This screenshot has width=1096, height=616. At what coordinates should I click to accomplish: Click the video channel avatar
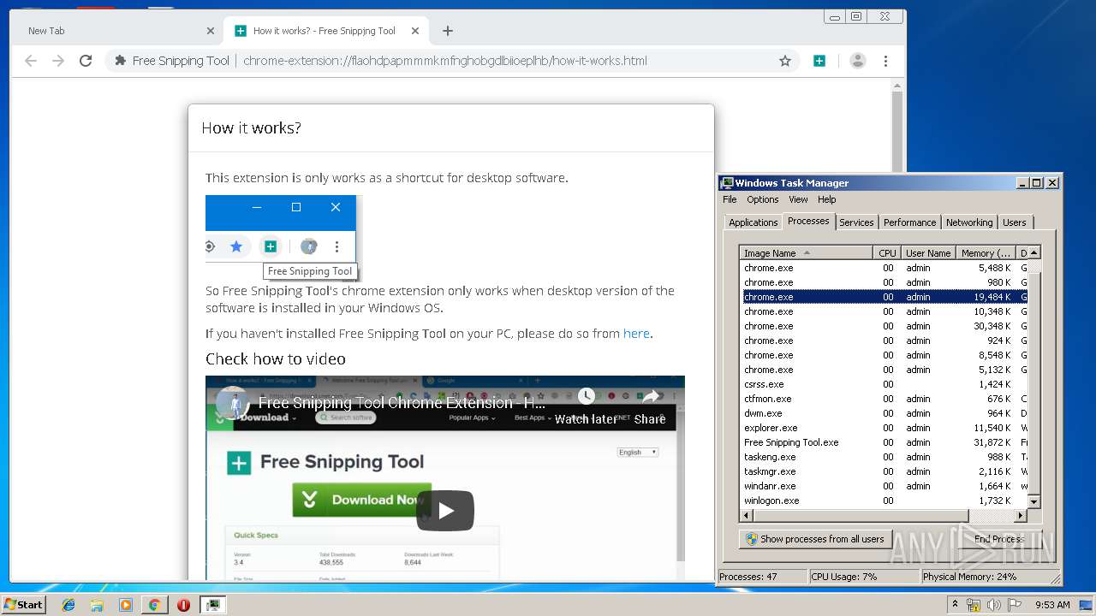click(232, 403)
